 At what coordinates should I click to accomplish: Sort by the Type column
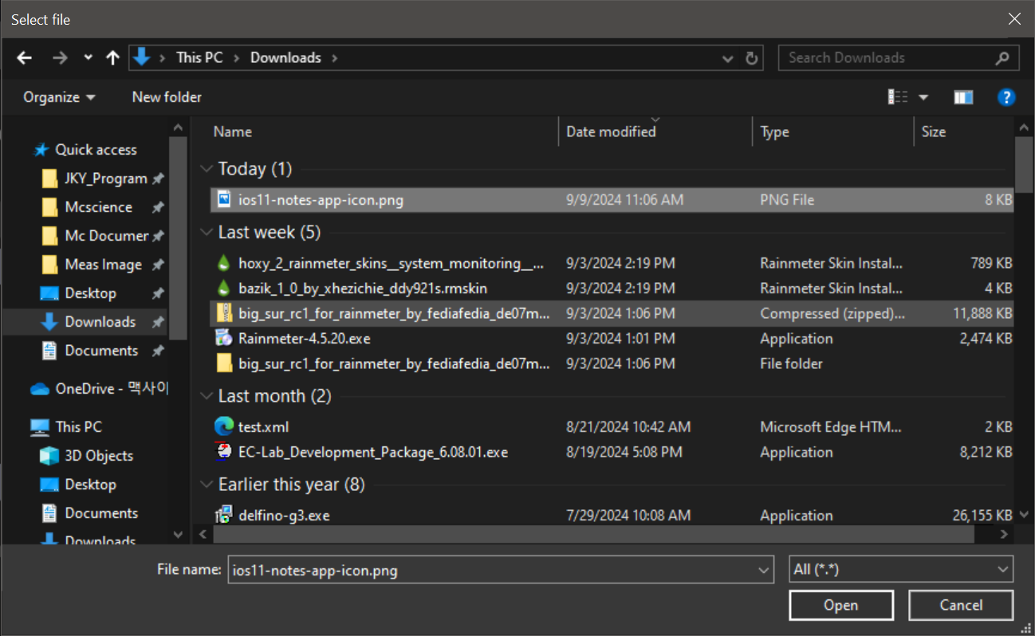click(774, 132)
